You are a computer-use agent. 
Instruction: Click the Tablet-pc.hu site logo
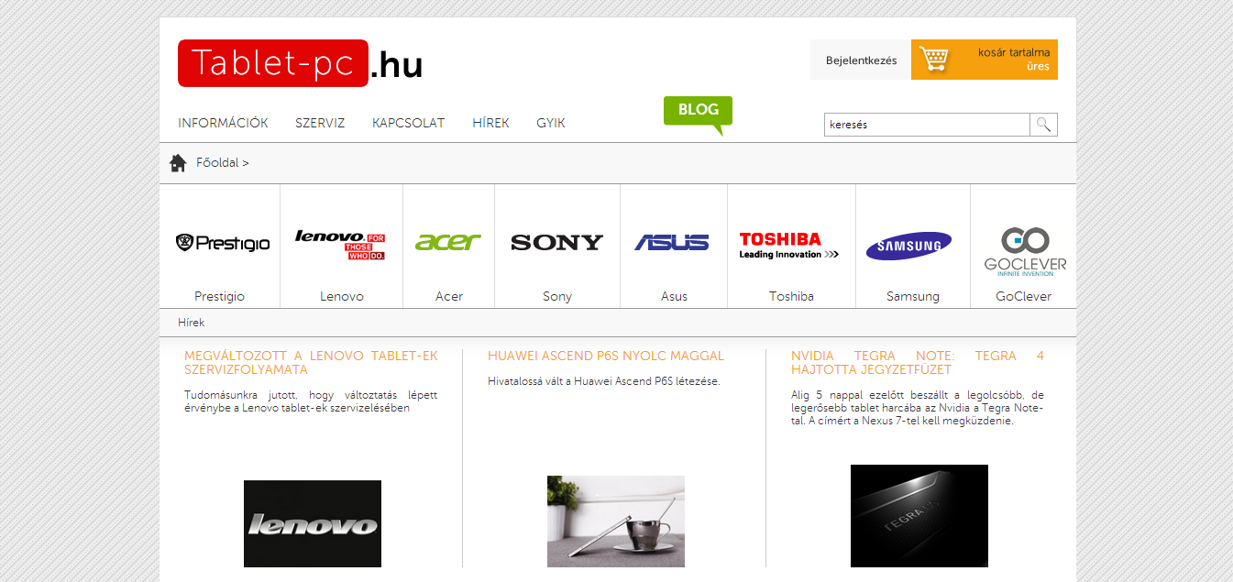click(x=300, y=63)
